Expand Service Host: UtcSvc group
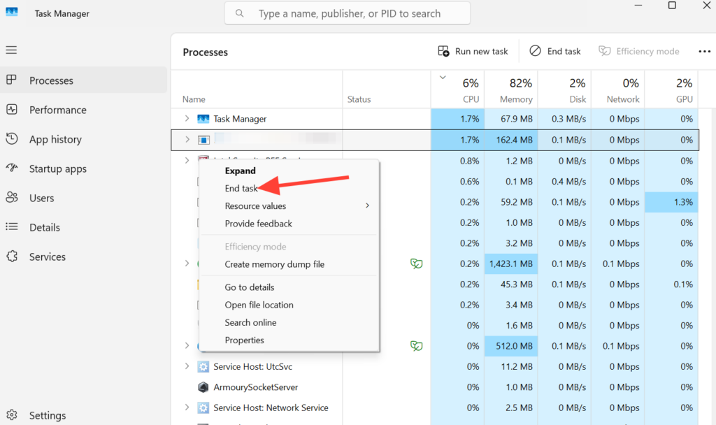The height and width of the screenshot is (425, 716). click(187, 366)
